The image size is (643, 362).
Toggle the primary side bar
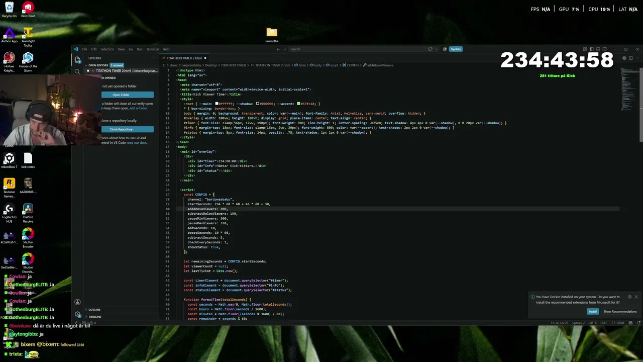(x=591, y=49)
